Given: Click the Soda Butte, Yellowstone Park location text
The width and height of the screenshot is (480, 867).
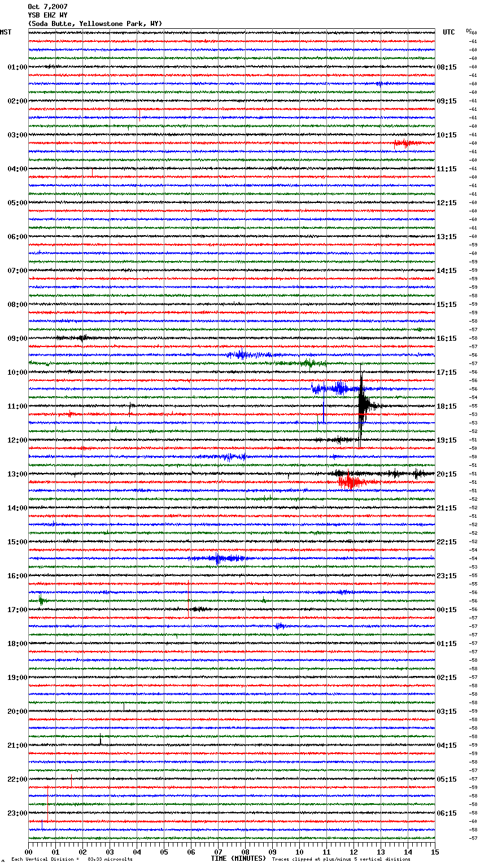Looking at the screenshot, I should [x=95, y=24].
